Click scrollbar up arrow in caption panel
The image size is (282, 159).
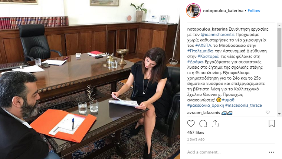point(279,26)
